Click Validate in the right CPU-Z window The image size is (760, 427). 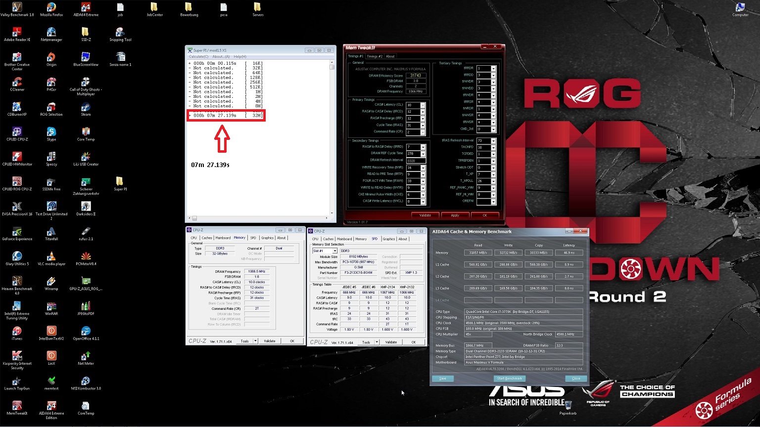coord(391,342)
